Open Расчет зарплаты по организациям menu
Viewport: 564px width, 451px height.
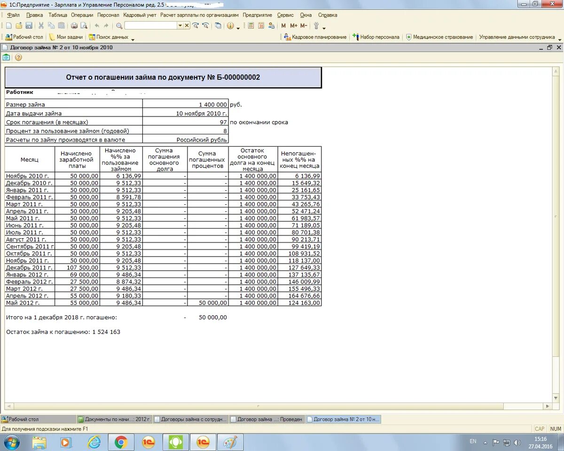[199, 15]
